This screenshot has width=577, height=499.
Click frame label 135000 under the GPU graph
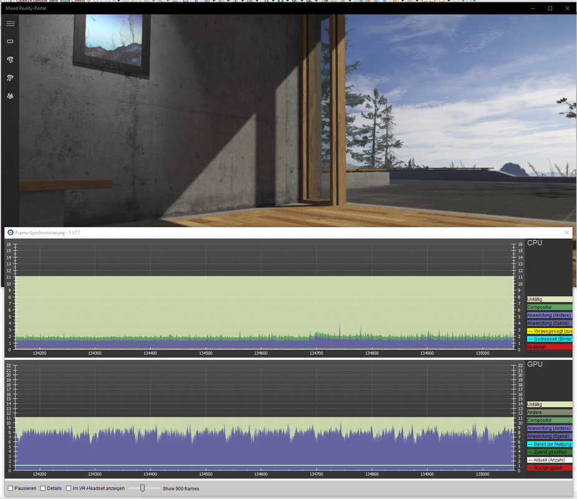point(482,474)
